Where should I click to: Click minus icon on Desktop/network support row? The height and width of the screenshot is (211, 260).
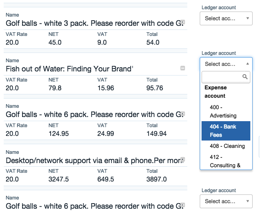click(x=183, y=159)
